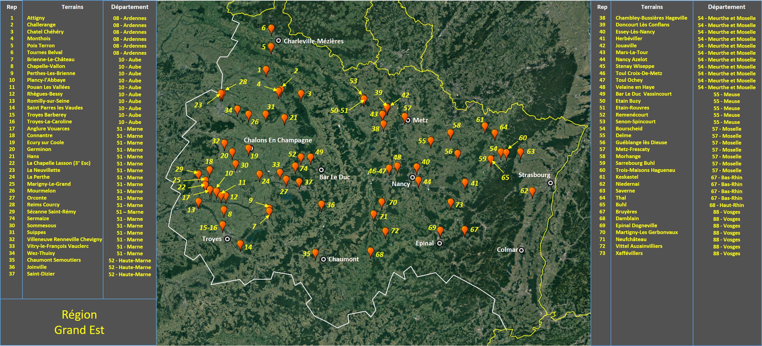Click the Strasbourg city marker circle

551,183
